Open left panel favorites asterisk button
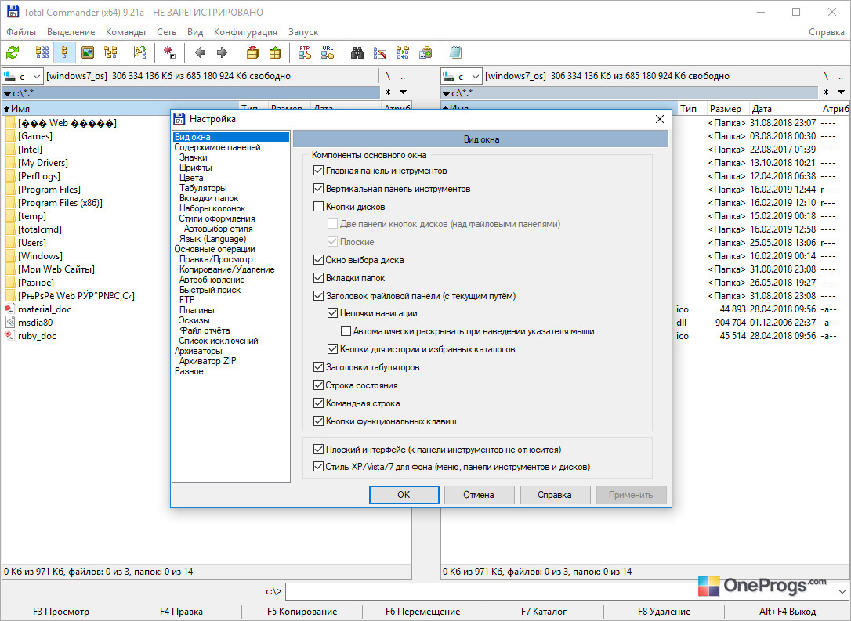The image size is (851, 621). [388, 92]
